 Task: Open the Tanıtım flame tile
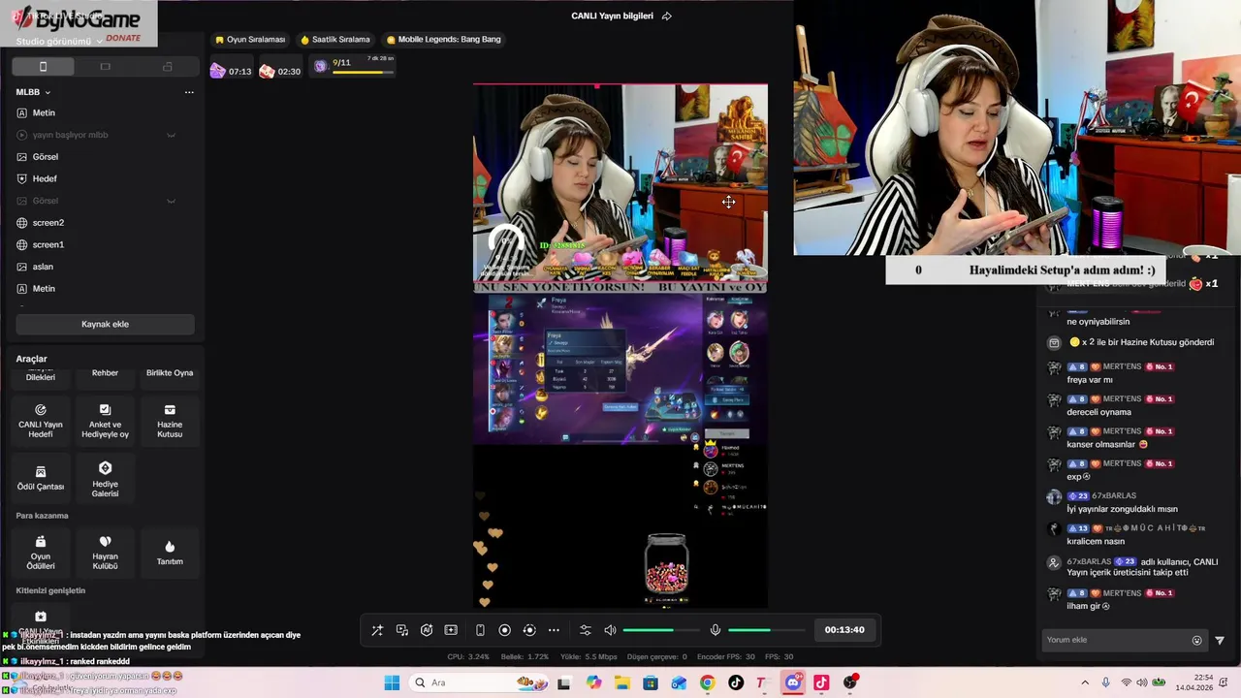tap(170, 553)
